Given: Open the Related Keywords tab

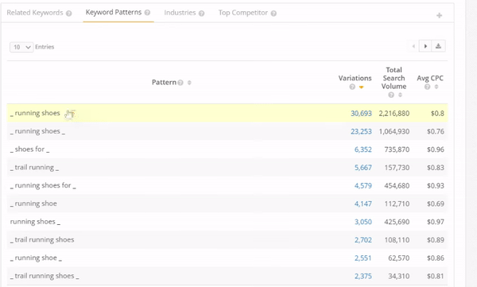Looking at the screenshot, I should click(x=35, y=13).
